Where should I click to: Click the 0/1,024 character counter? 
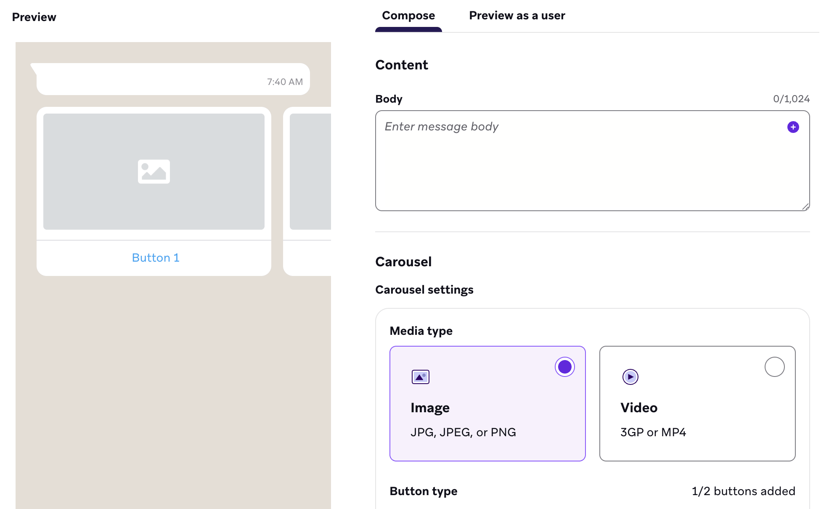click(x=791, y=98)
